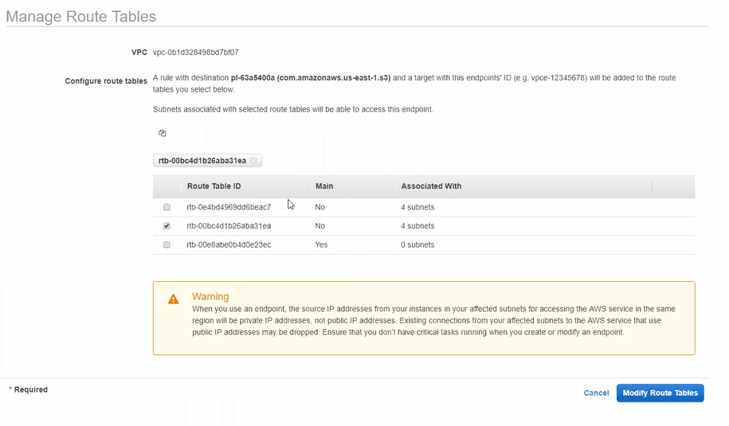The height and width of the screenshot is (426, 729).
Task: Sort by the Route Table ID column header
Action: click(214, 186)
